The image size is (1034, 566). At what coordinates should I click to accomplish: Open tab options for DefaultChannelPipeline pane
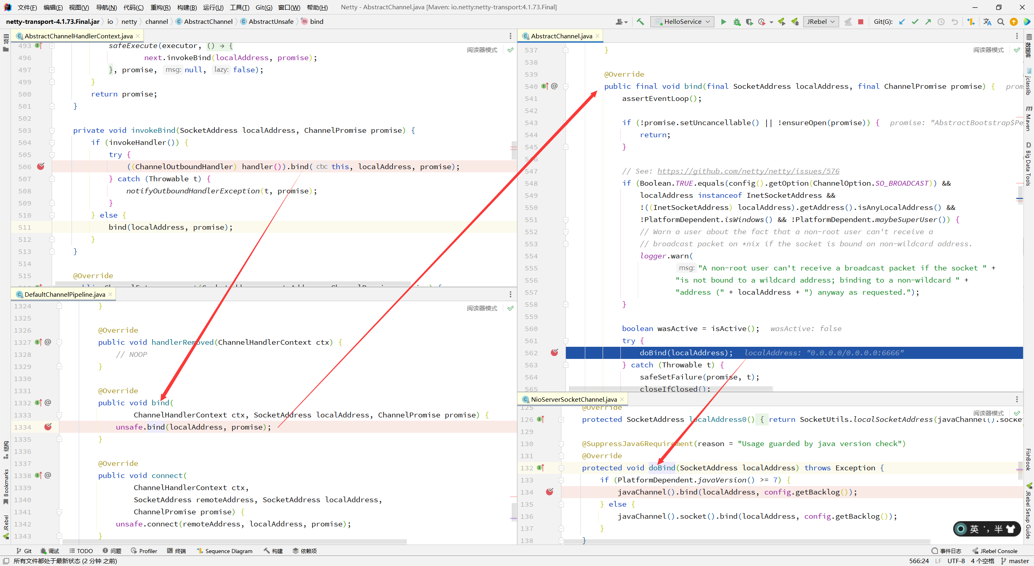510,294
